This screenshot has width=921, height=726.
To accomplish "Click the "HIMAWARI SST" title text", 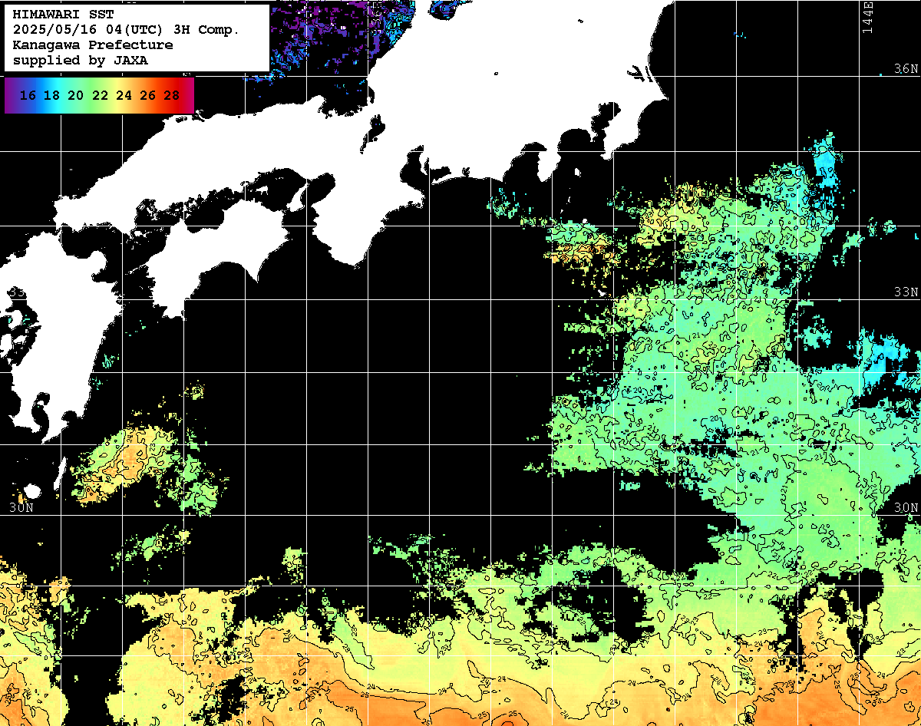I will (x=63, y=15).
